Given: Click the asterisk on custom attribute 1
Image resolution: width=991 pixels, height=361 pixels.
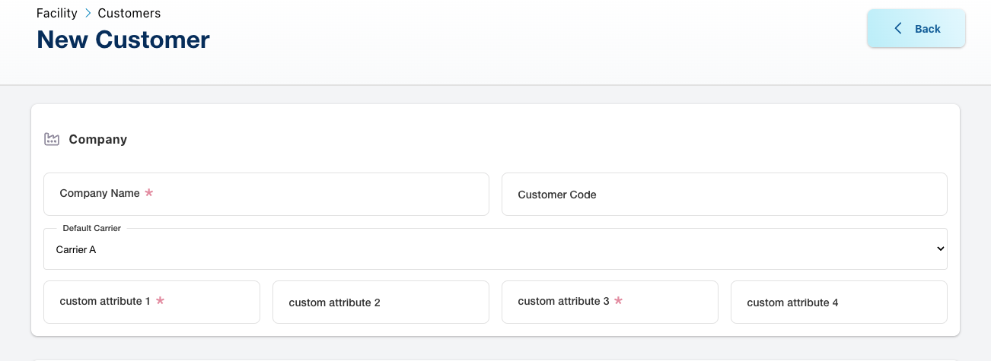Looking at the screenshot, I should 160,301.
